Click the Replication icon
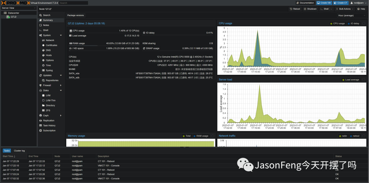Image resolution: width=369 pixels, height=183 pixels. point(40,121)
